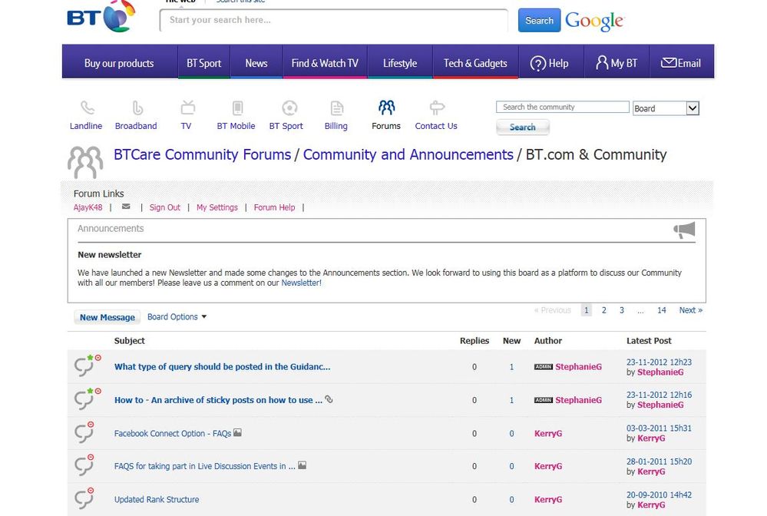Go to page 2 of threads

(604, 310)
